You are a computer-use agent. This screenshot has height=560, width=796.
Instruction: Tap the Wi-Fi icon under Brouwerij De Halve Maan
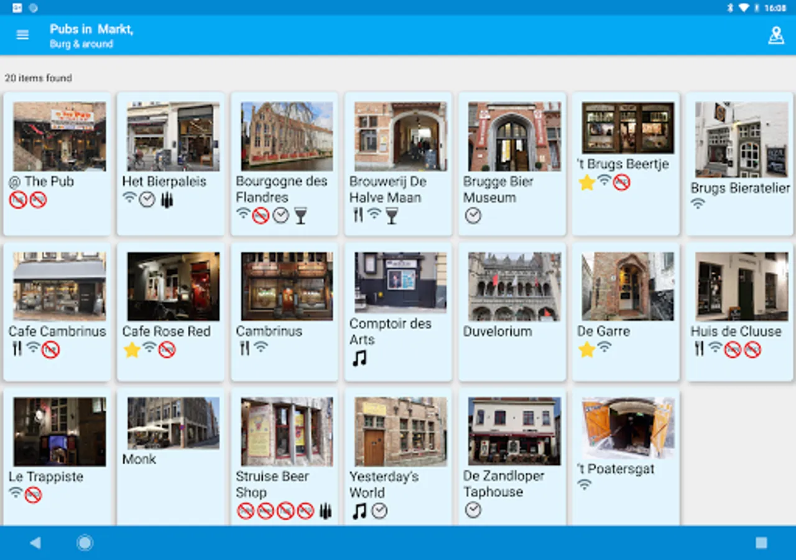(x=374, y=214)
